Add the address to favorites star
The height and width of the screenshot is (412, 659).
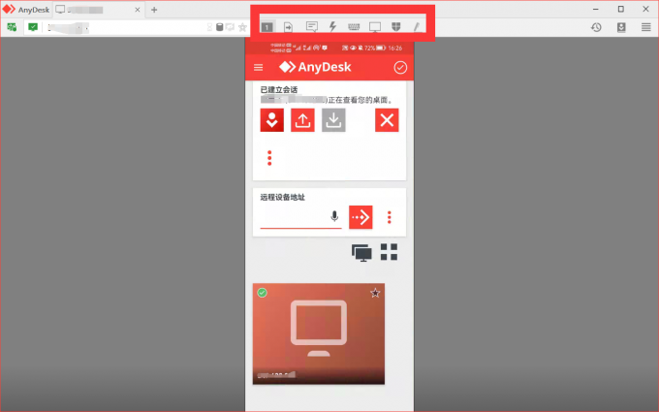pos(242,27)
